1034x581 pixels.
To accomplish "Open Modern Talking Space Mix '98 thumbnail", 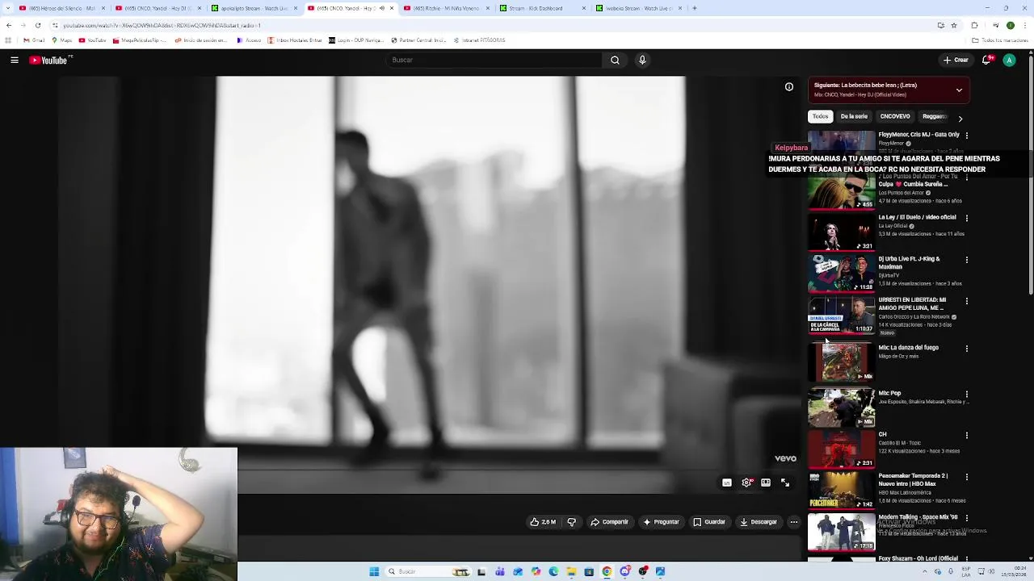I will 841,533.
